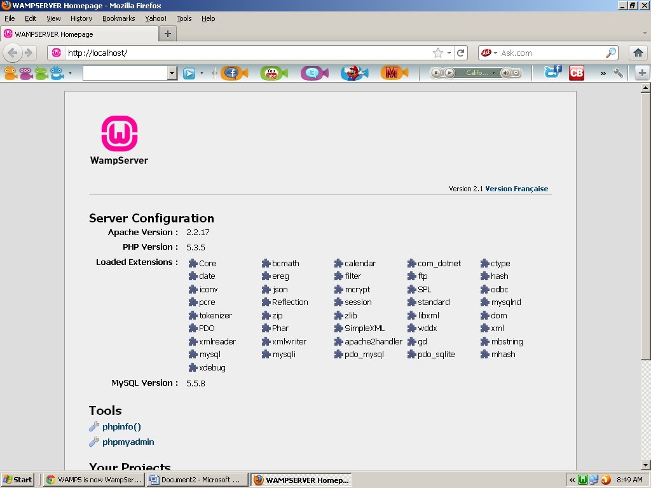
Task: Click the radio player minus button
Action: coord(516,73)
